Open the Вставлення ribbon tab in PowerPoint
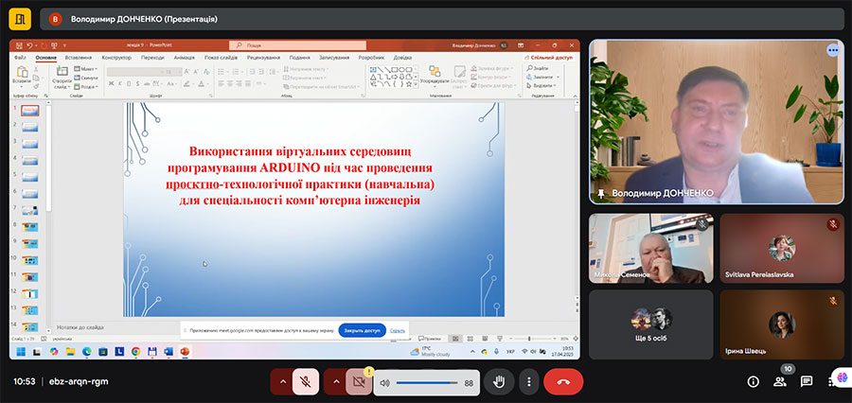The width and height of the screenshot is (852, 403). (x=79, y=58)
